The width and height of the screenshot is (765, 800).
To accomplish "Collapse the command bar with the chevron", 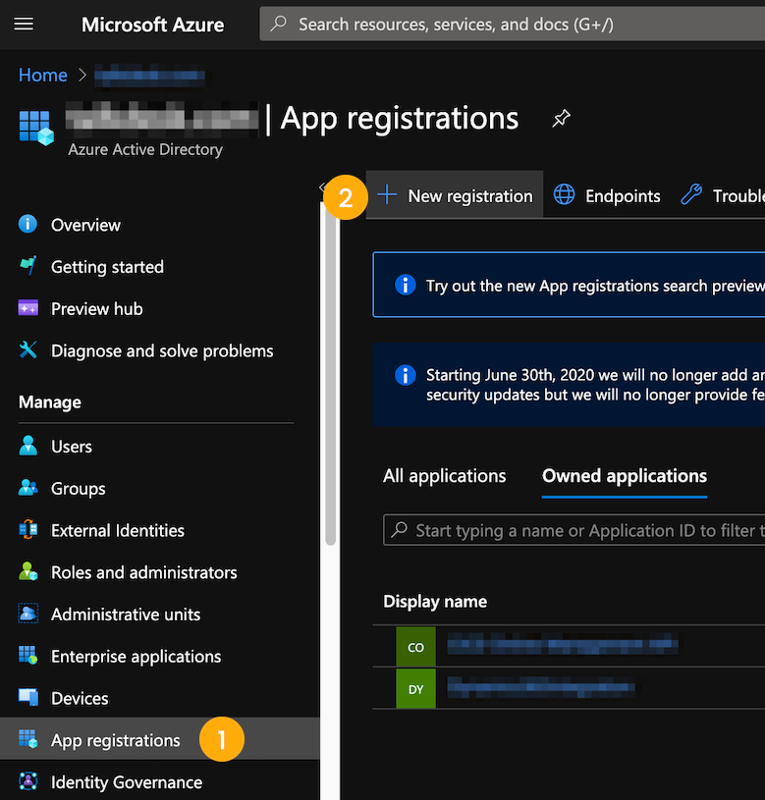I will coord(324,187).
